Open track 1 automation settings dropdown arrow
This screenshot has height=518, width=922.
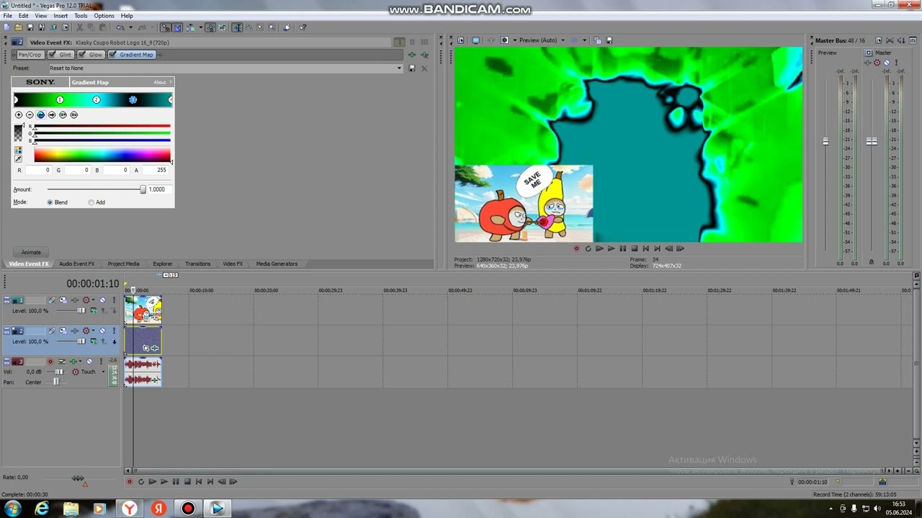tap(93, 300)
